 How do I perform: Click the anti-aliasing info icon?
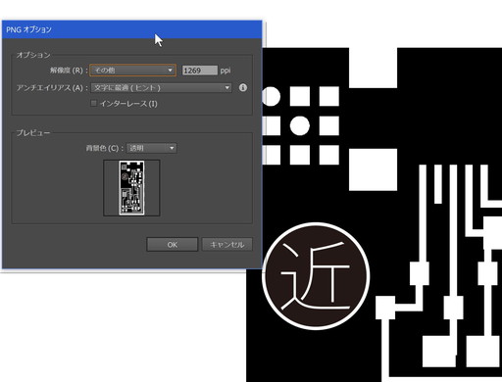(243, 87)
